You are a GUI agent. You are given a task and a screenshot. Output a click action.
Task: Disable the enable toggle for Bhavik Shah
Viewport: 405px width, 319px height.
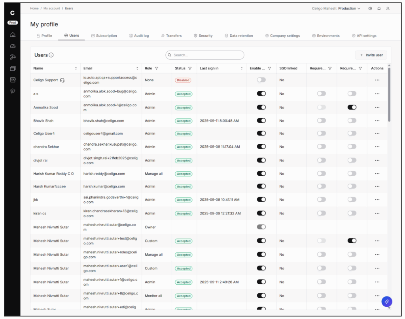(261, 120)
